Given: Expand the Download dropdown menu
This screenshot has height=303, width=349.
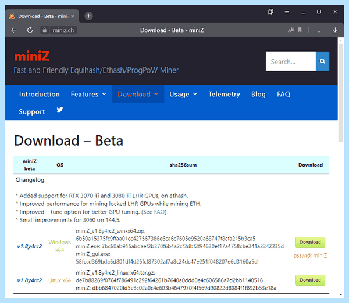Looking at the screenshot, I should click(x=138, y=94).
